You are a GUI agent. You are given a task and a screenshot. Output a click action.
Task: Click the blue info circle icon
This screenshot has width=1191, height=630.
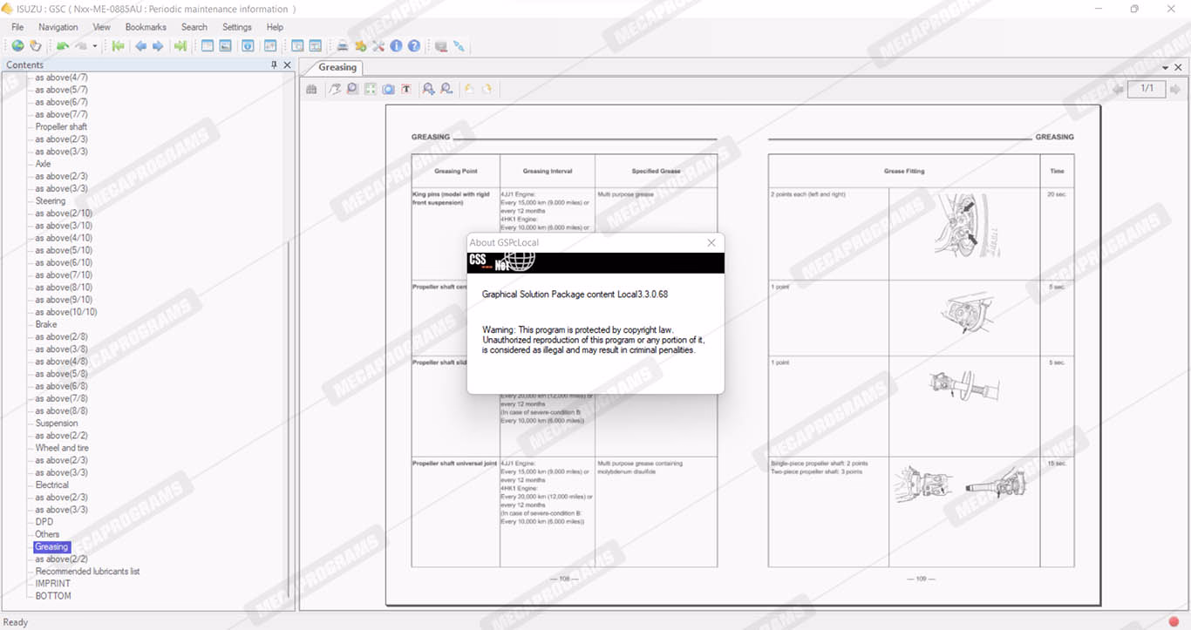coord(396,46)
